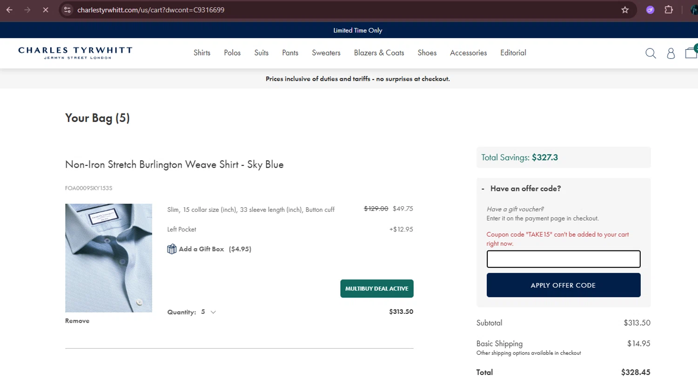Click the Basic Shipping label
Viewport: 698px width, 386px height.
click(499, 344)
